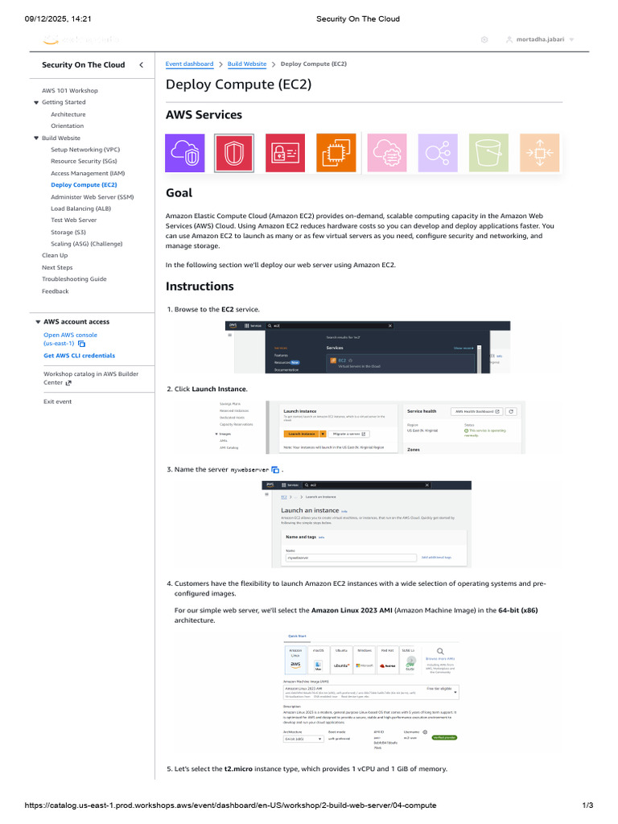The height and width of the screenshot is (824, 618).
Task: Open Administer Web Server (SSM) item
Action: click(93, 197)
